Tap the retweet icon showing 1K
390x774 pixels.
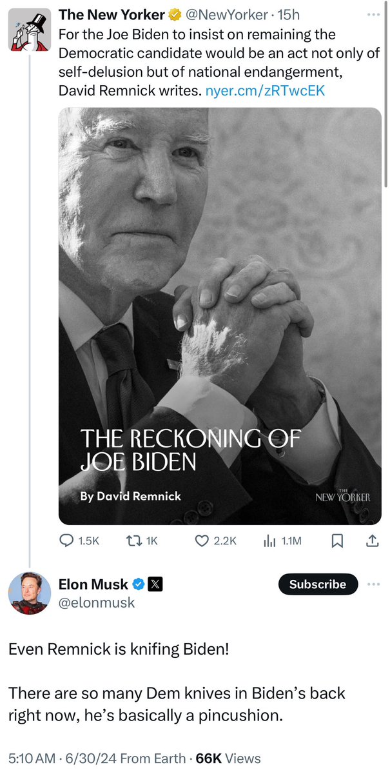129,542
